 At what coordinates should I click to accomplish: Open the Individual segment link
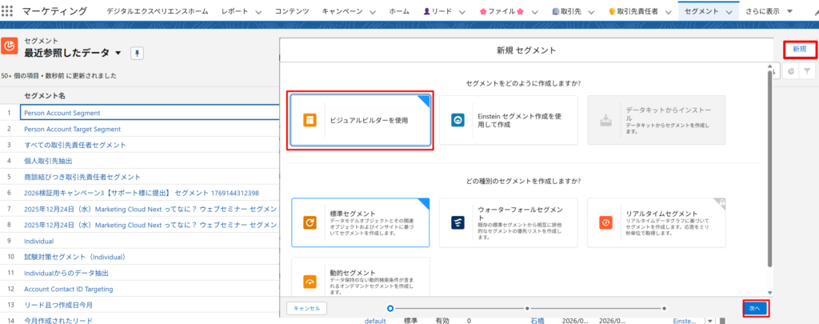38,241
